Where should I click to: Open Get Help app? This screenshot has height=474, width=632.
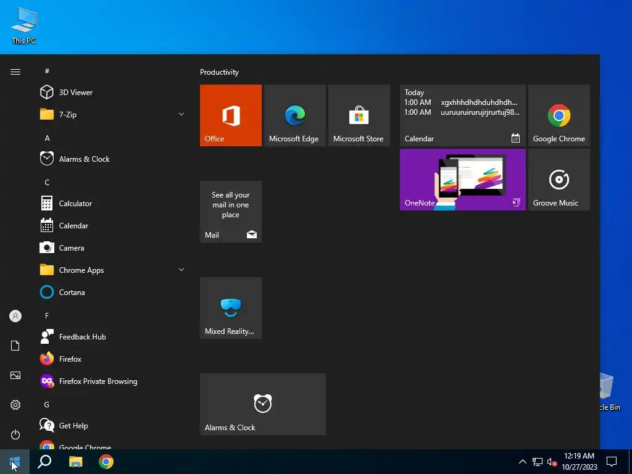(112, 426)
